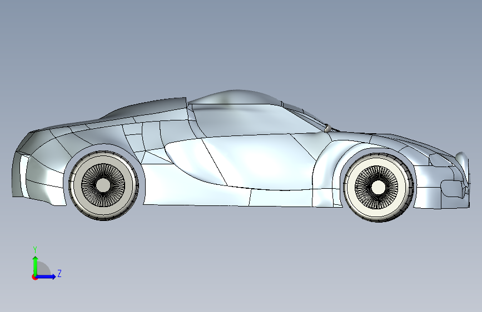
Task: Pick the side mirror on the car
Action: pyautogui.click(x=327, y=128)
